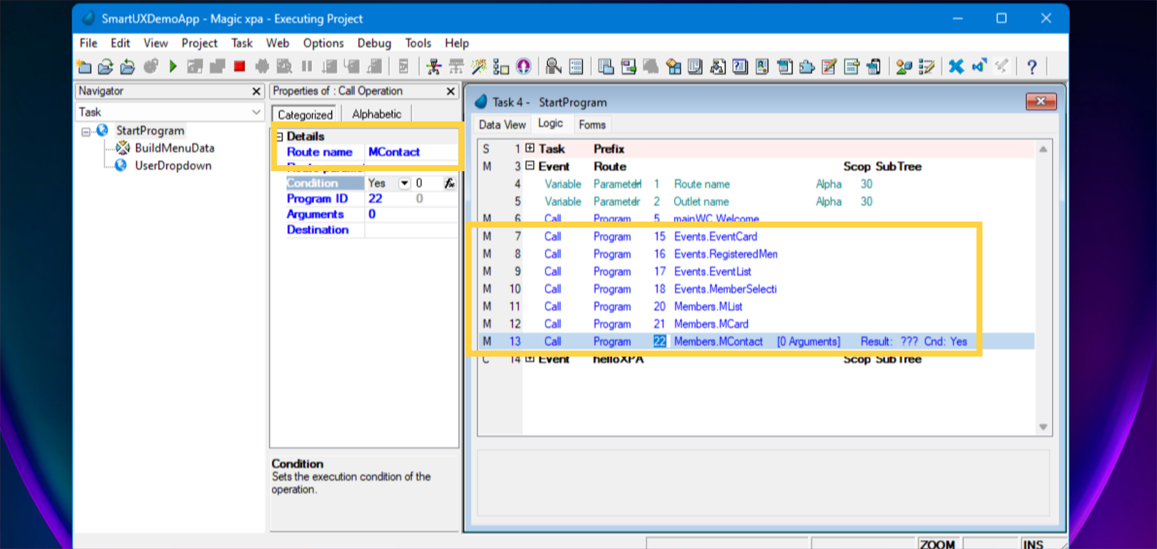Collapse the Event Route logic unit
This screenshot has width=1157, height=549.
[530, 166]
